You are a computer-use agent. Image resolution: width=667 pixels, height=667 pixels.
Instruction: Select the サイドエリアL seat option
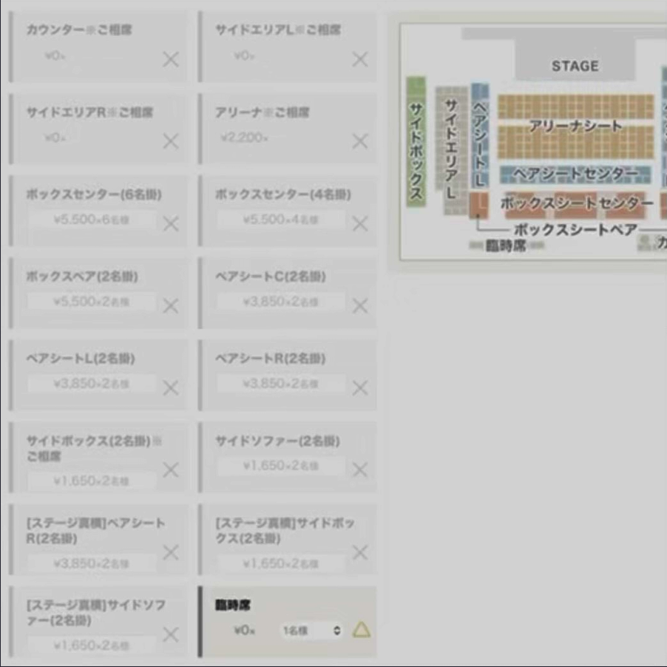288,46
